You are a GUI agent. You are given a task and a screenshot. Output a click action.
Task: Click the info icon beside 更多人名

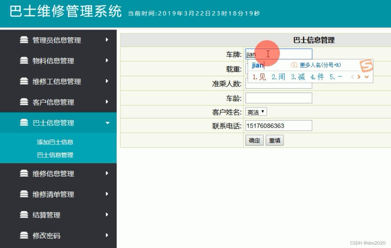click(294, 65)
